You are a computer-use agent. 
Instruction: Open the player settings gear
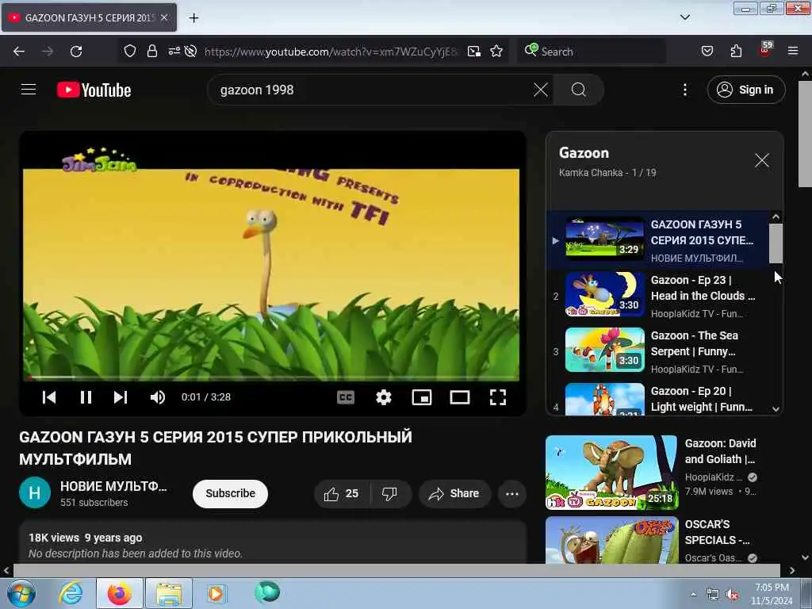(384, 397)
